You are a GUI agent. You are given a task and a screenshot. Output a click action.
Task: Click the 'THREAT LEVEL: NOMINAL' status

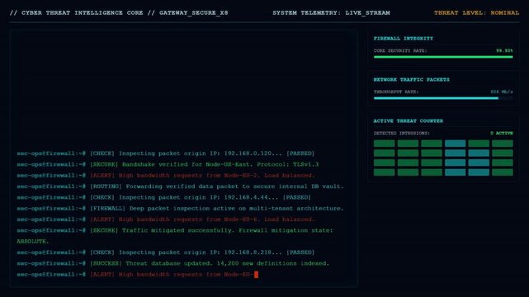[x=476, y=13]
